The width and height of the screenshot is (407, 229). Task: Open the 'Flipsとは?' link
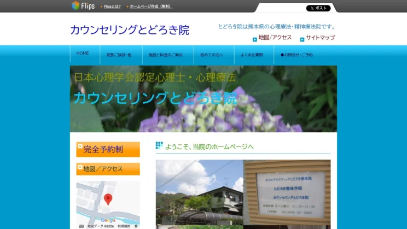click(112, 7)
